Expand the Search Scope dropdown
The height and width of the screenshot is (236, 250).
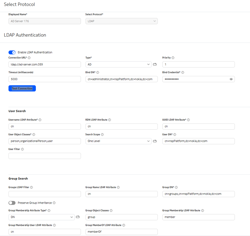119,141
